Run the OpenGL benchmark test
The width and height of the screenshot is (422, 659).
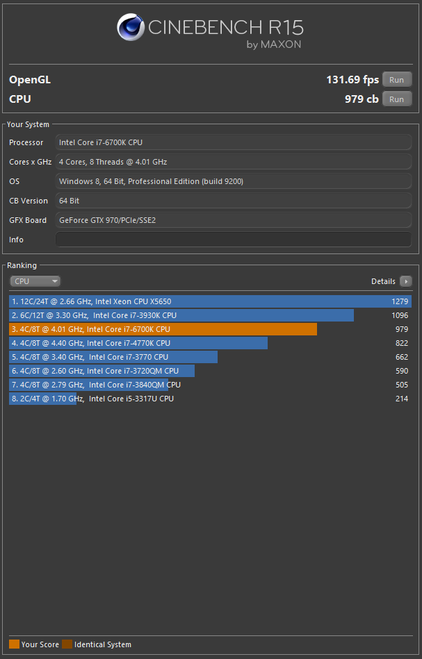pos(396,80)
